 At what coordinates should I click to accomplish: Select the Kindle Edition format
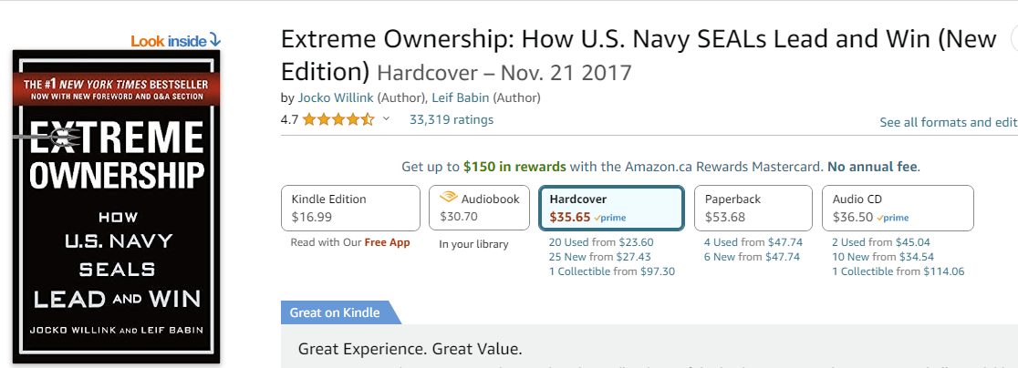pos(350,208)
